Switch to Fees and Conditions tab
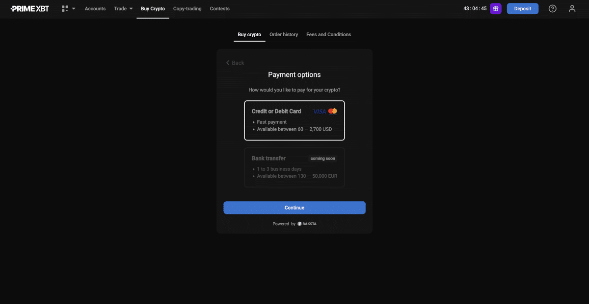Image resolution: width=589 pixels, height=304 pixels. click(329, 35)
